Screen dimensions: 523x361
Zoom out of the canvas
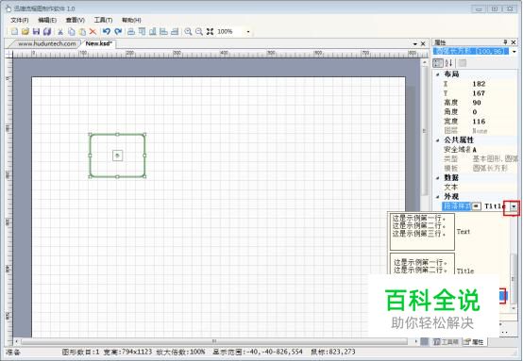click(x=199, y=32)
